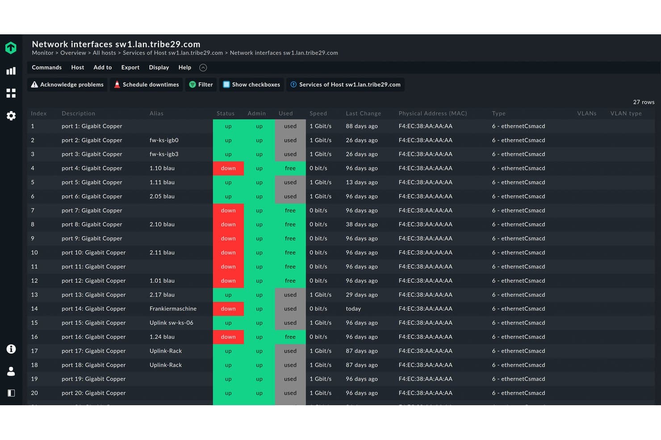The width and height of the screenshot is (661, 440).
Task: Sort by the Speed column header
Action: 318,113
